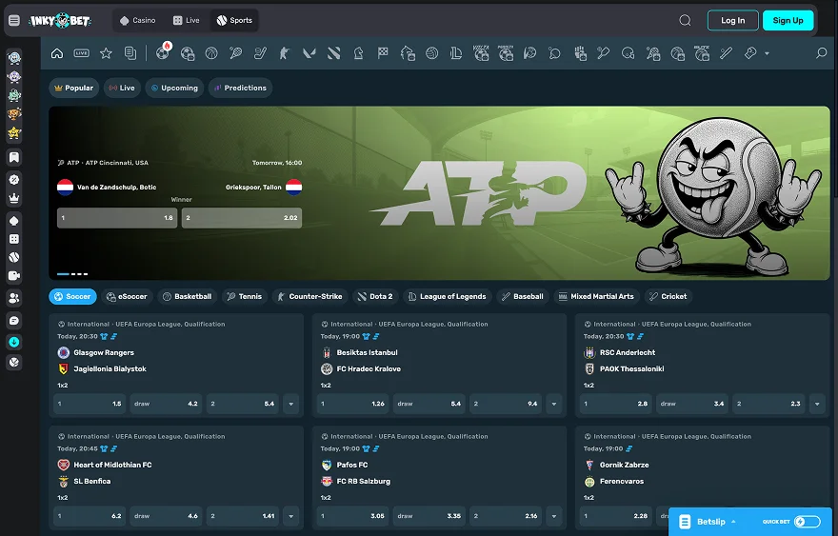
Task: Open the InkyBet logo homepage link
Action: (x=60, y=20)
